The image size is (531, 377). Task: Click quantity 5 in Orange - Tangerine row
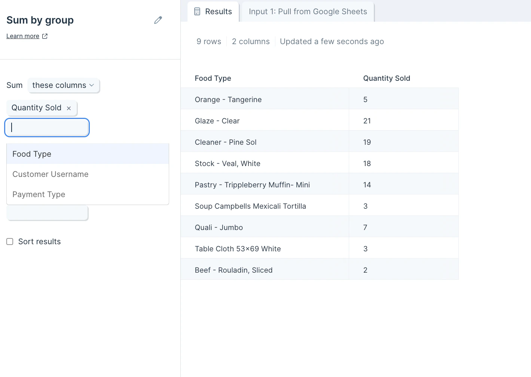coord(404,99)
